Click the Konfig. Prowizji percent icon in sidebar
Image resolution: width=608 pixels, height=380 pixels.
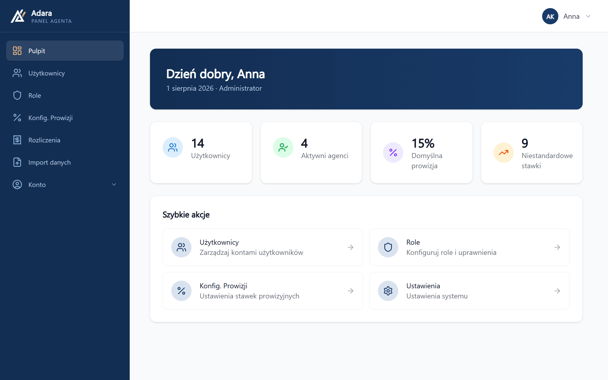tap(17, 118)
